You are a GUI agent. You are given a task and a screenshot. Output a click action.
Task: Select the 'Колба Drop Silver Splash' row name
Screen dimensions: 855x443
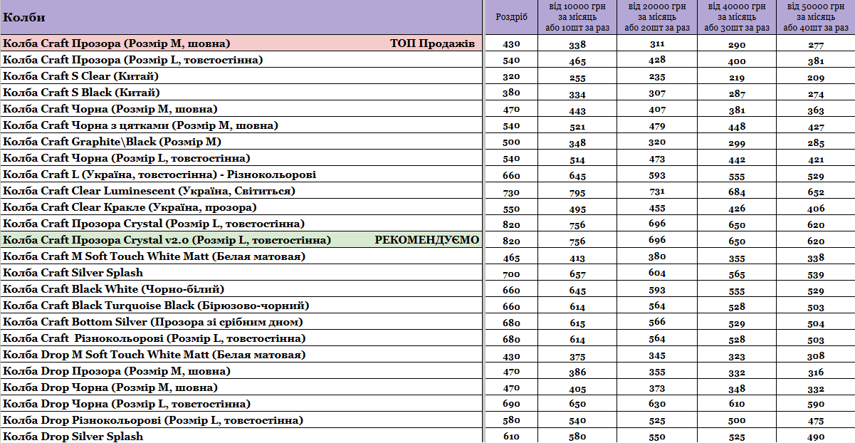coord(73,437)
